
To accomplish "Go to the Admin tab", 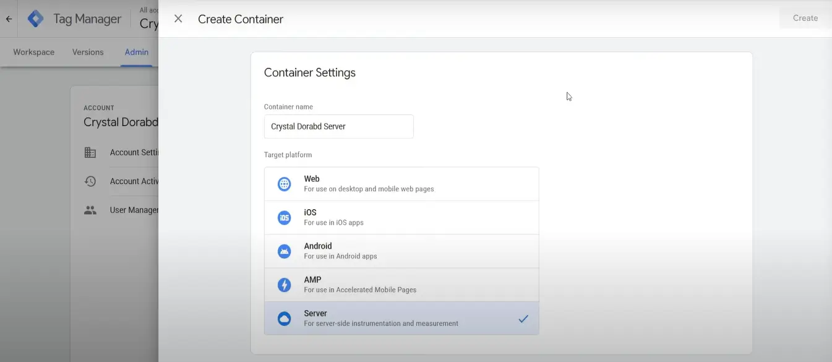I will point(137,52).
